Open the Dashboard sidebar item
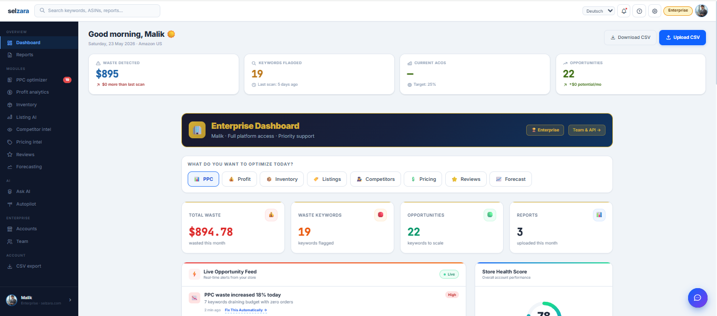 pyautogui.click(x=39, y=43)
